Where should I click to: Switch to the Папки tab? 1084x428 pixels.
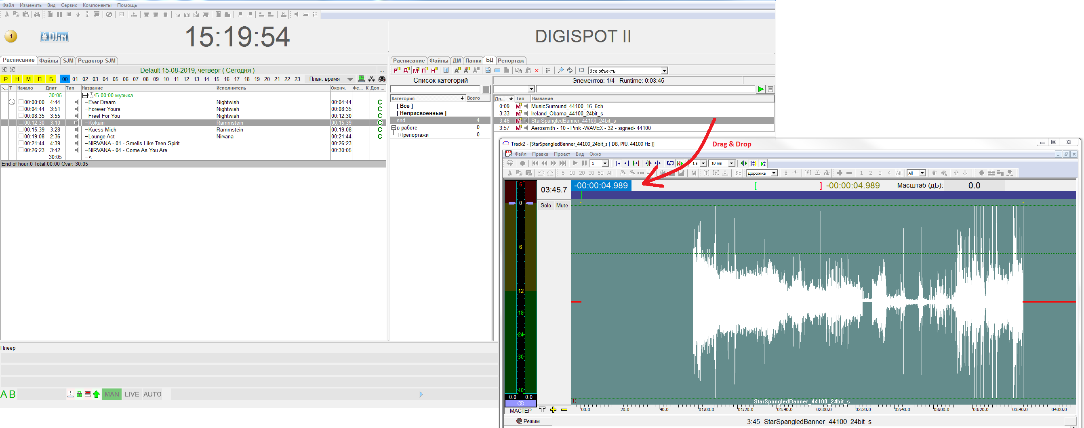(474, 61)
